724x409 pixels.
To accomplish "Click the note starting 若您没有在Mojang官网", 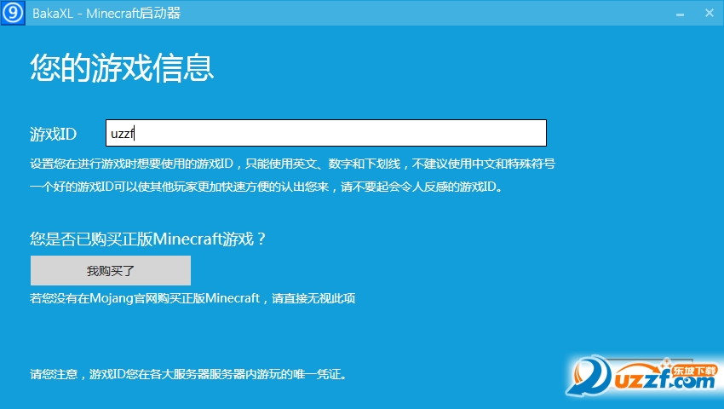I will coord(192,298).
